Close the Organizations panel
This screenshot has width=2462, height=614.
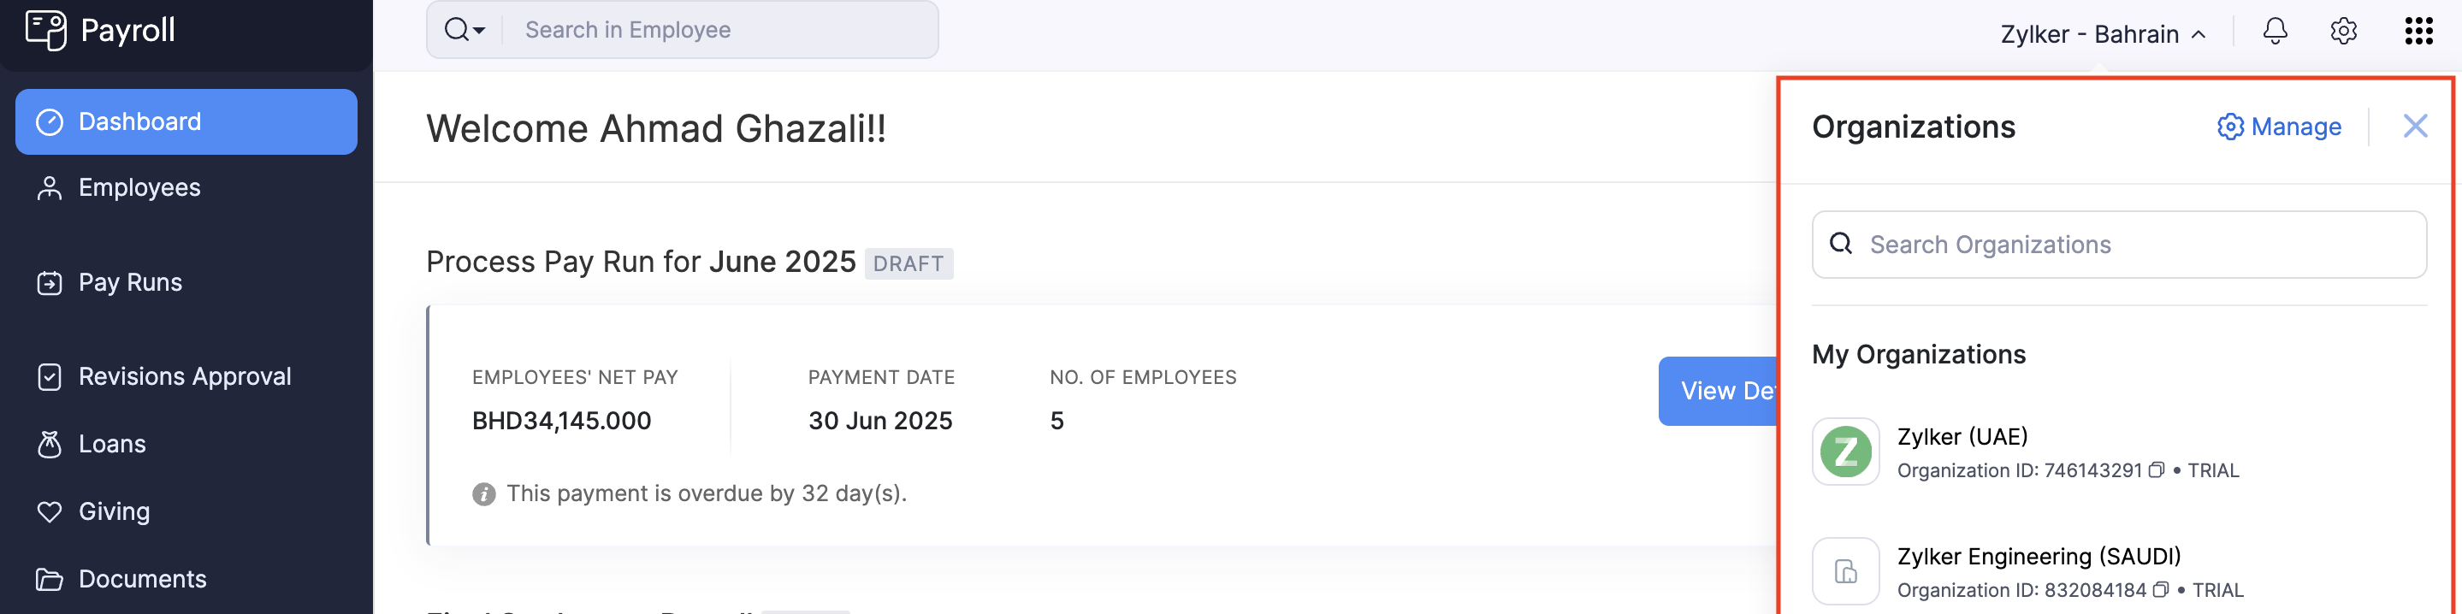pyautogui.click(x=2415, y=126)
